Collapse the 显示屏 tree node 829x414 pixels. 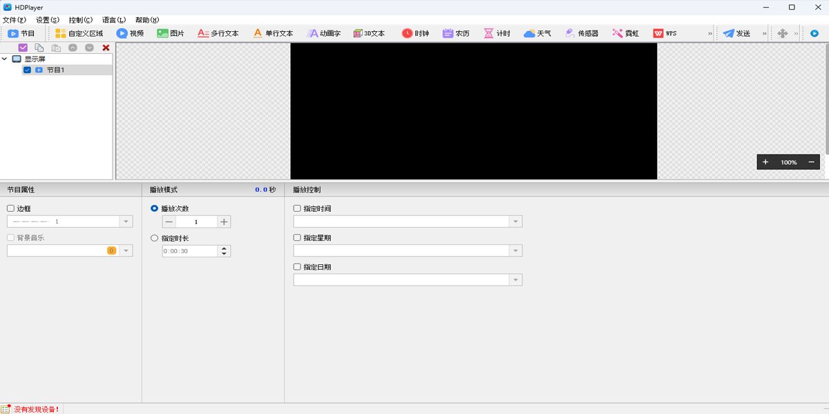(5, 59)
